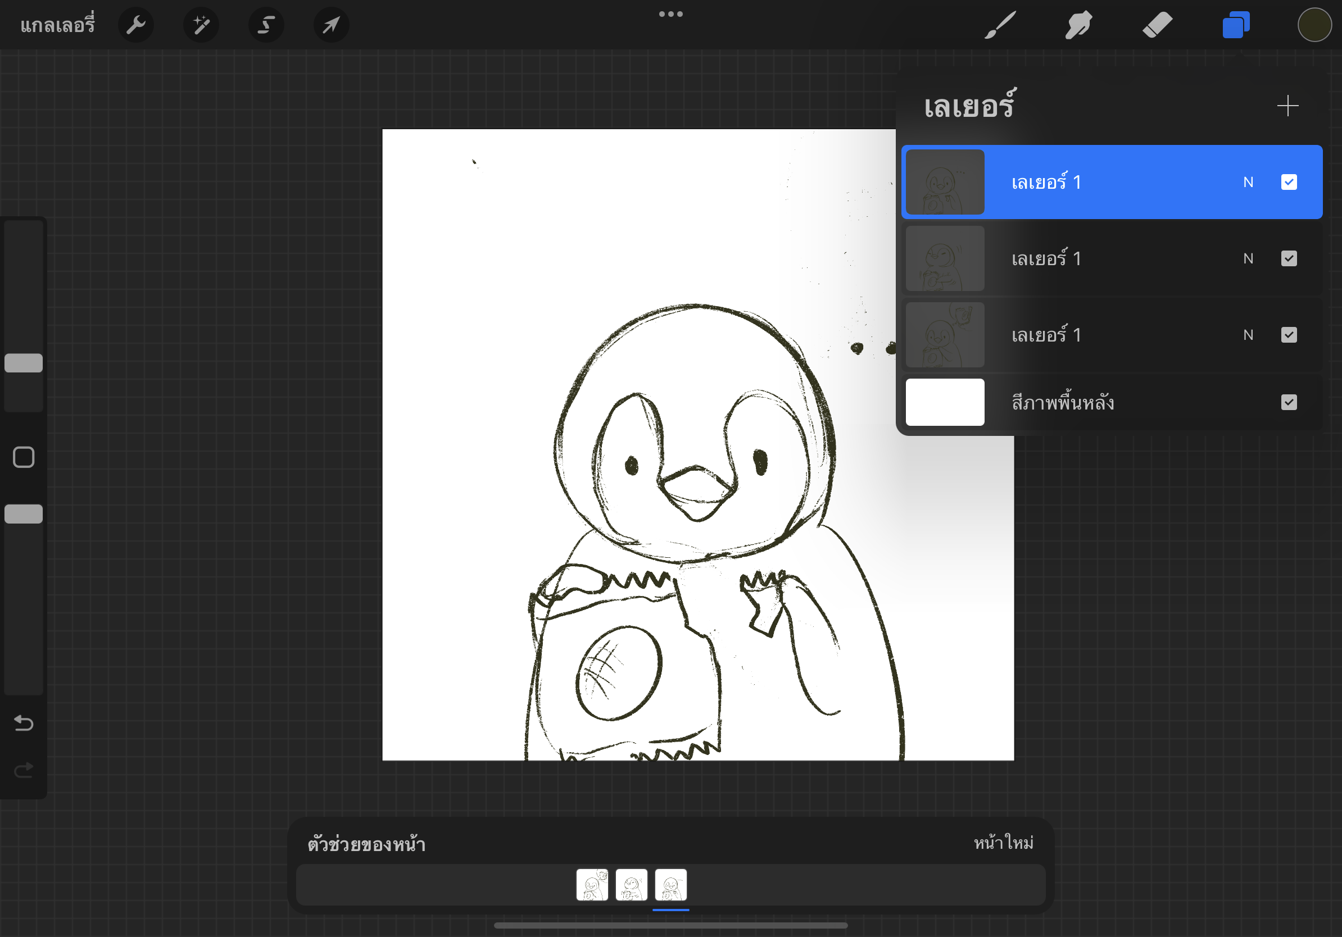The height and width of the screenshot is (937, 1342).
Task: Select the Transform arrow tool
Action: coord(332,25)
